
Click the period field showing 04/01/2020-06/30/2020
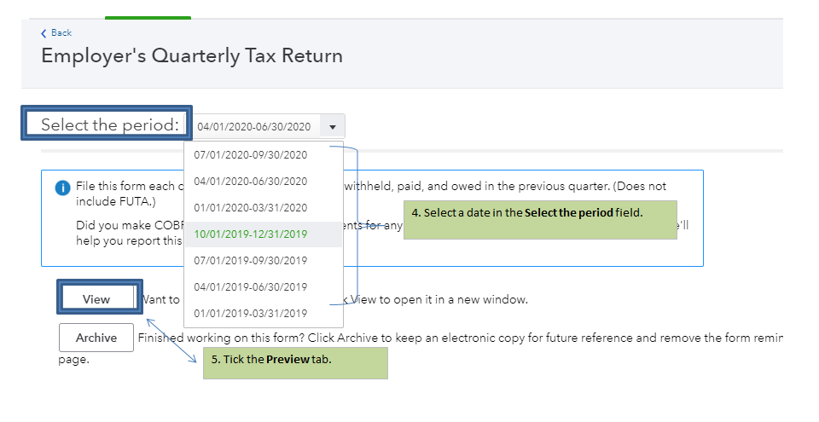254,127
